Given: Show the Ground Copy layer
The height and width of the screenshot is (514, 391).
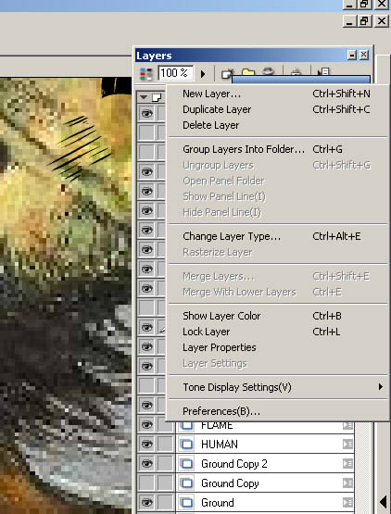Looking at the screenshot, I should click(146, 483).
